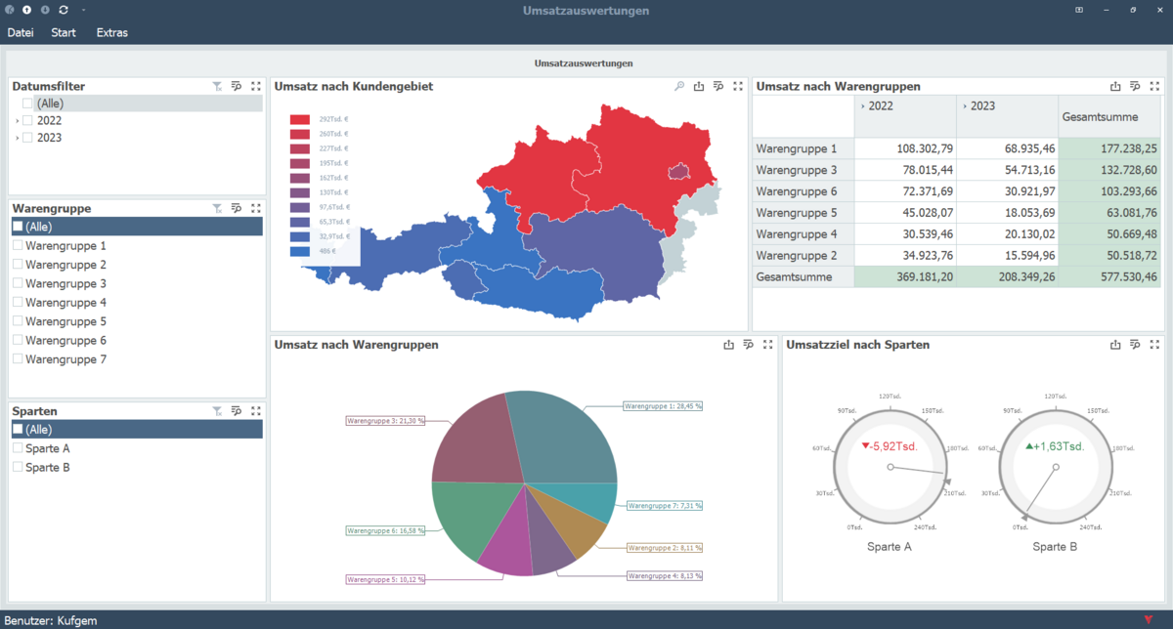Screen dimensions: 1173x629
Task: Check Warengruppe 7 in the filter list
Action: [x=18, y=359]
